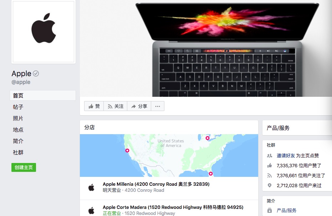The image size is (332, 216).
Task: Open the three-dot more options menu
Action: pos(158,106)
